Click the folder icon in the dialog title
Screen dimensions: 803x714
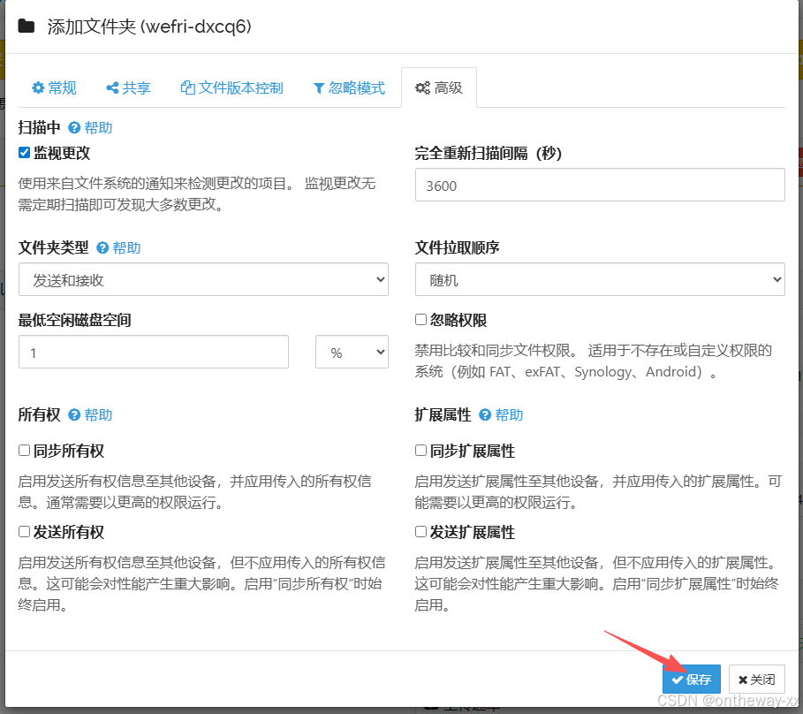(27, 27)
